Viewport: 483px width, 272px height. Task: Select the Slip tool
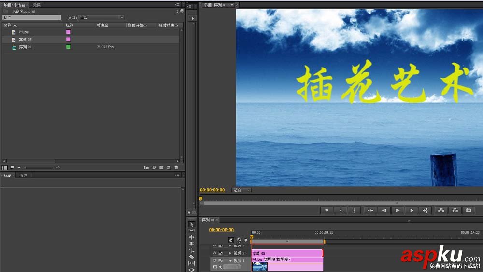click(x=192, y=263)
